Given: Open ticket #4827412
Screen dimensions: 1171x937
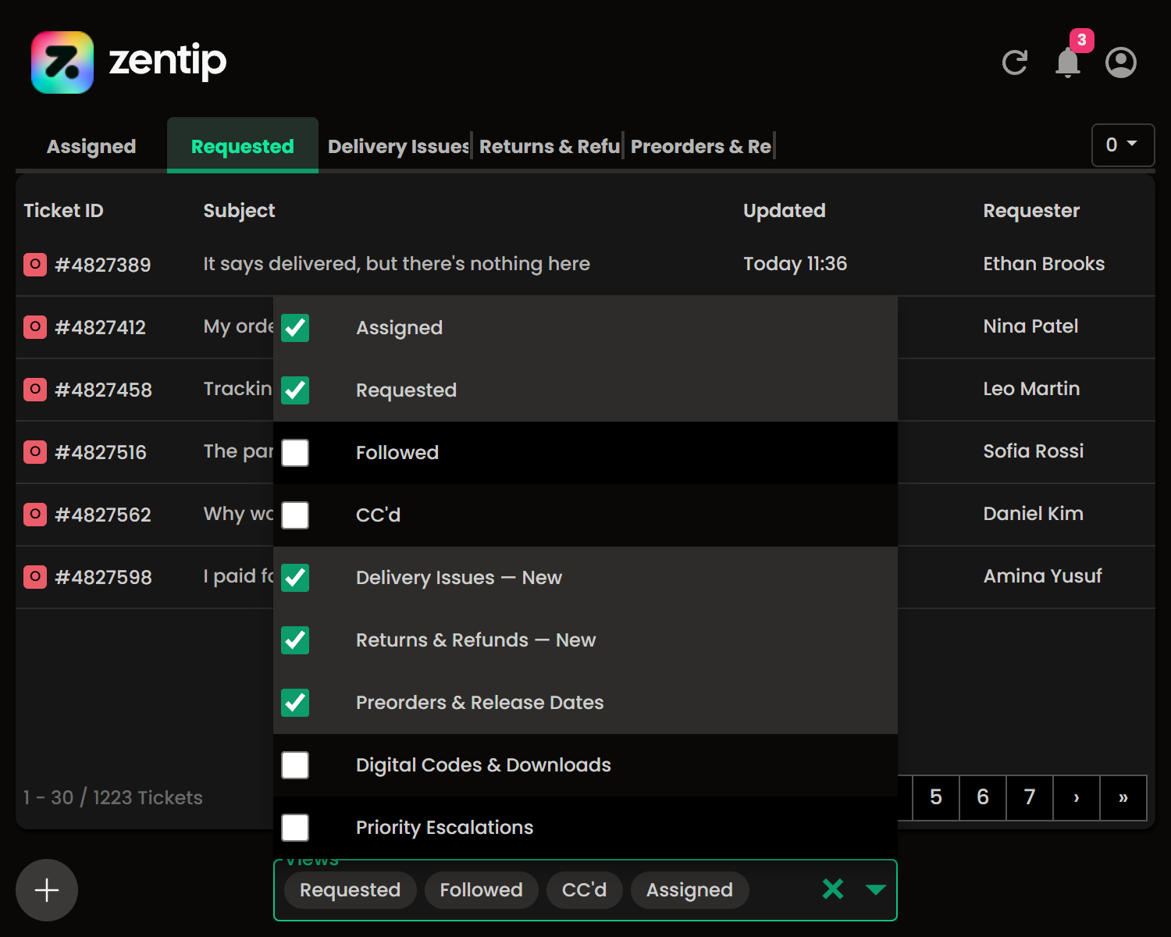Looking at the screenshot, I should [x=101, y=327].
